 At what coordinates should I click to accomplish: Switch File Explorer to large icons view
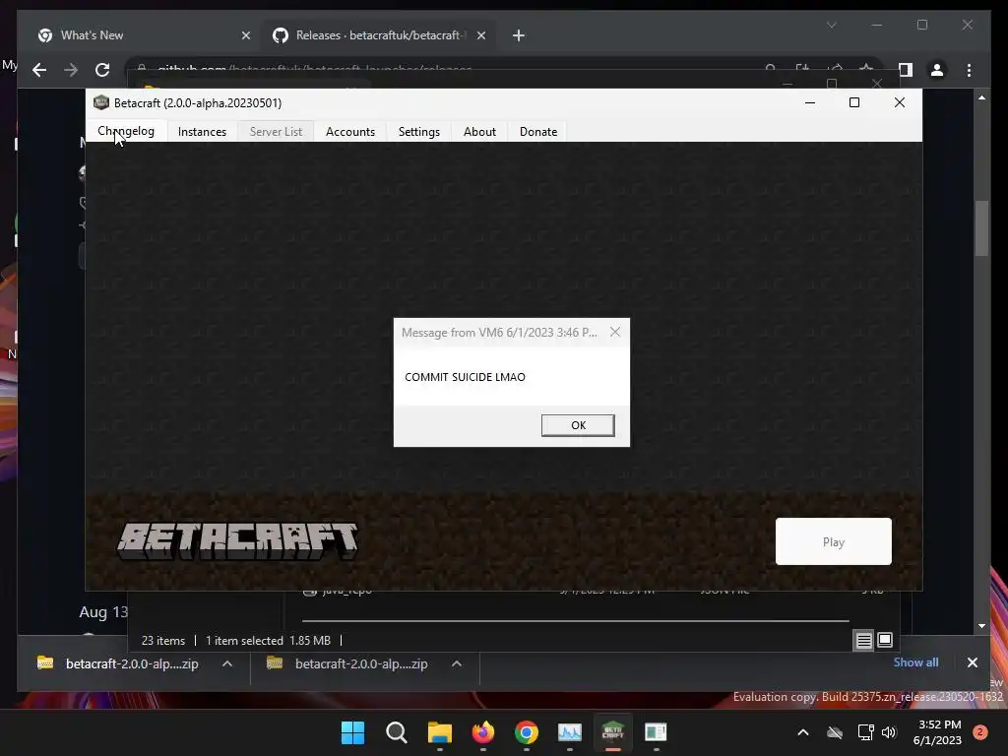[x=885, y=640]
